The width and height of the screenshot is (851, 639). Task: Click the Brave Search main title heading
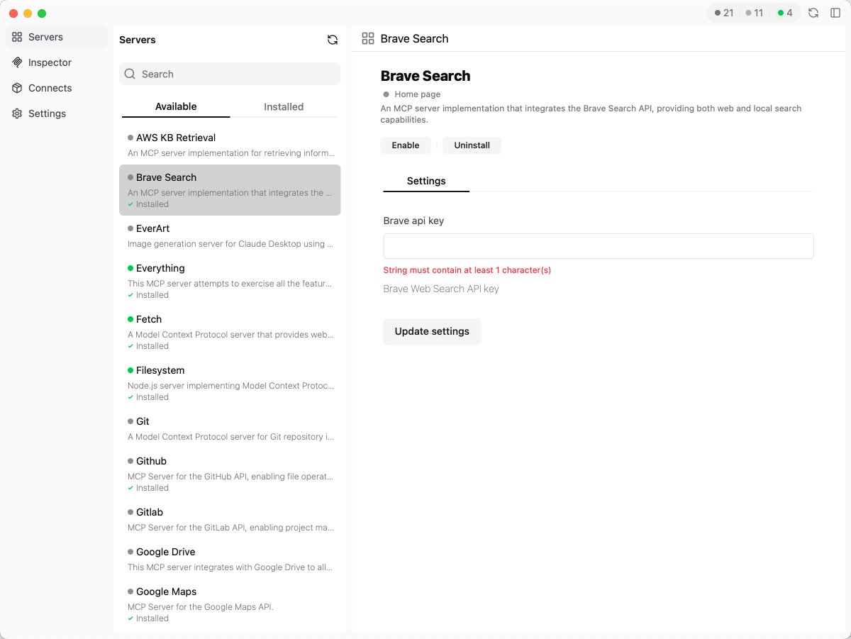click(425, 76)
